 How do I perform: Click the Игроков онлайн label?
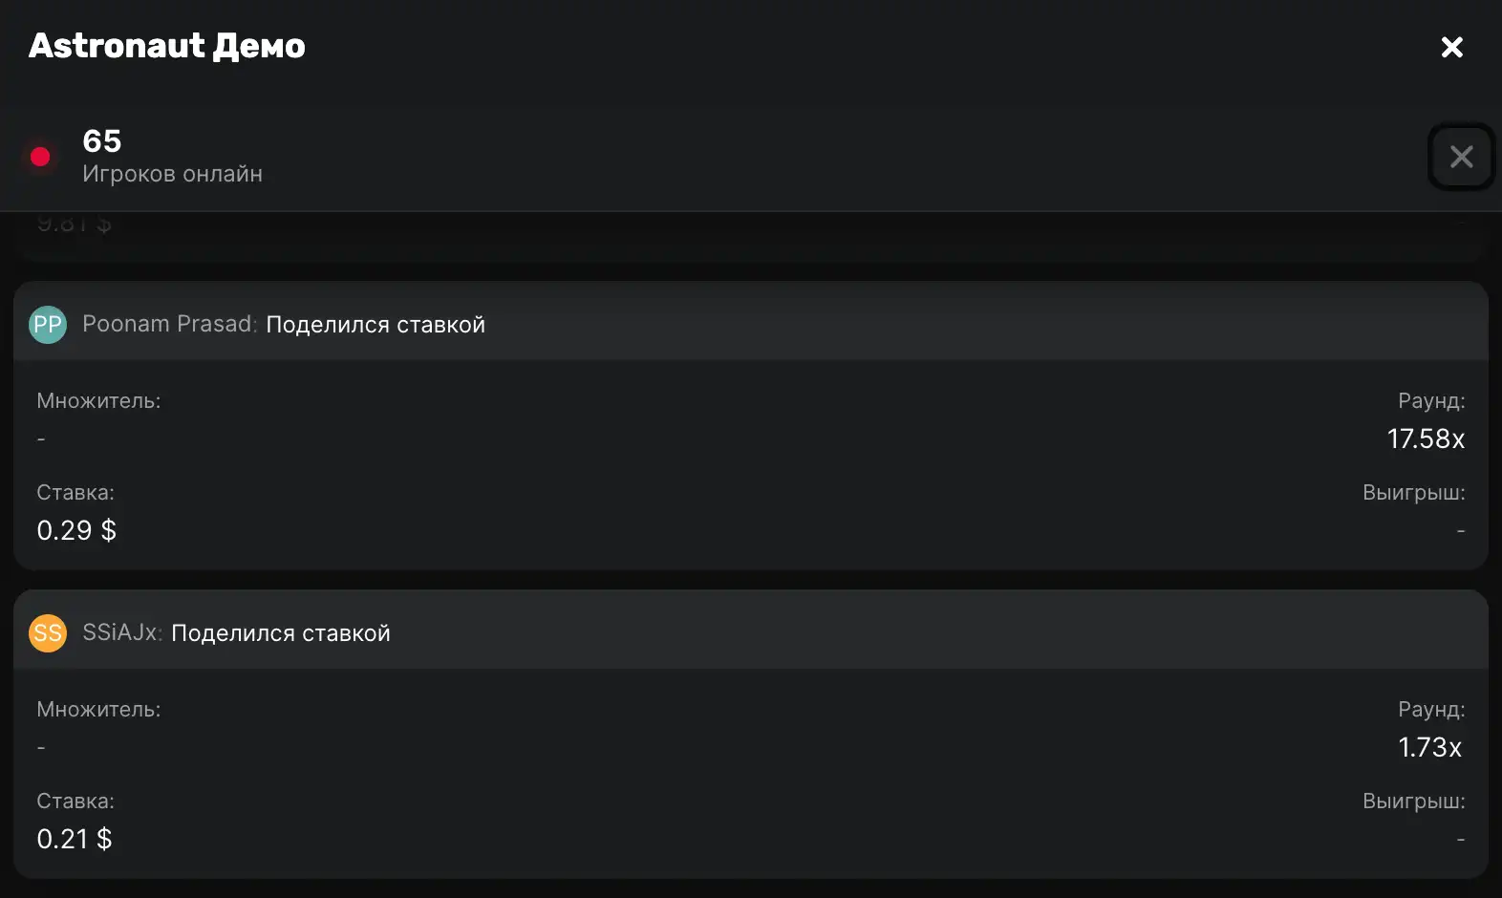point(172,175)
